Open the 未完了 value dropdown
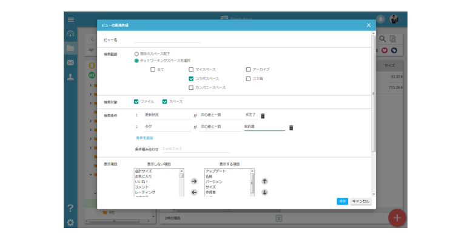The image size is (473, 239). [250, 115]
